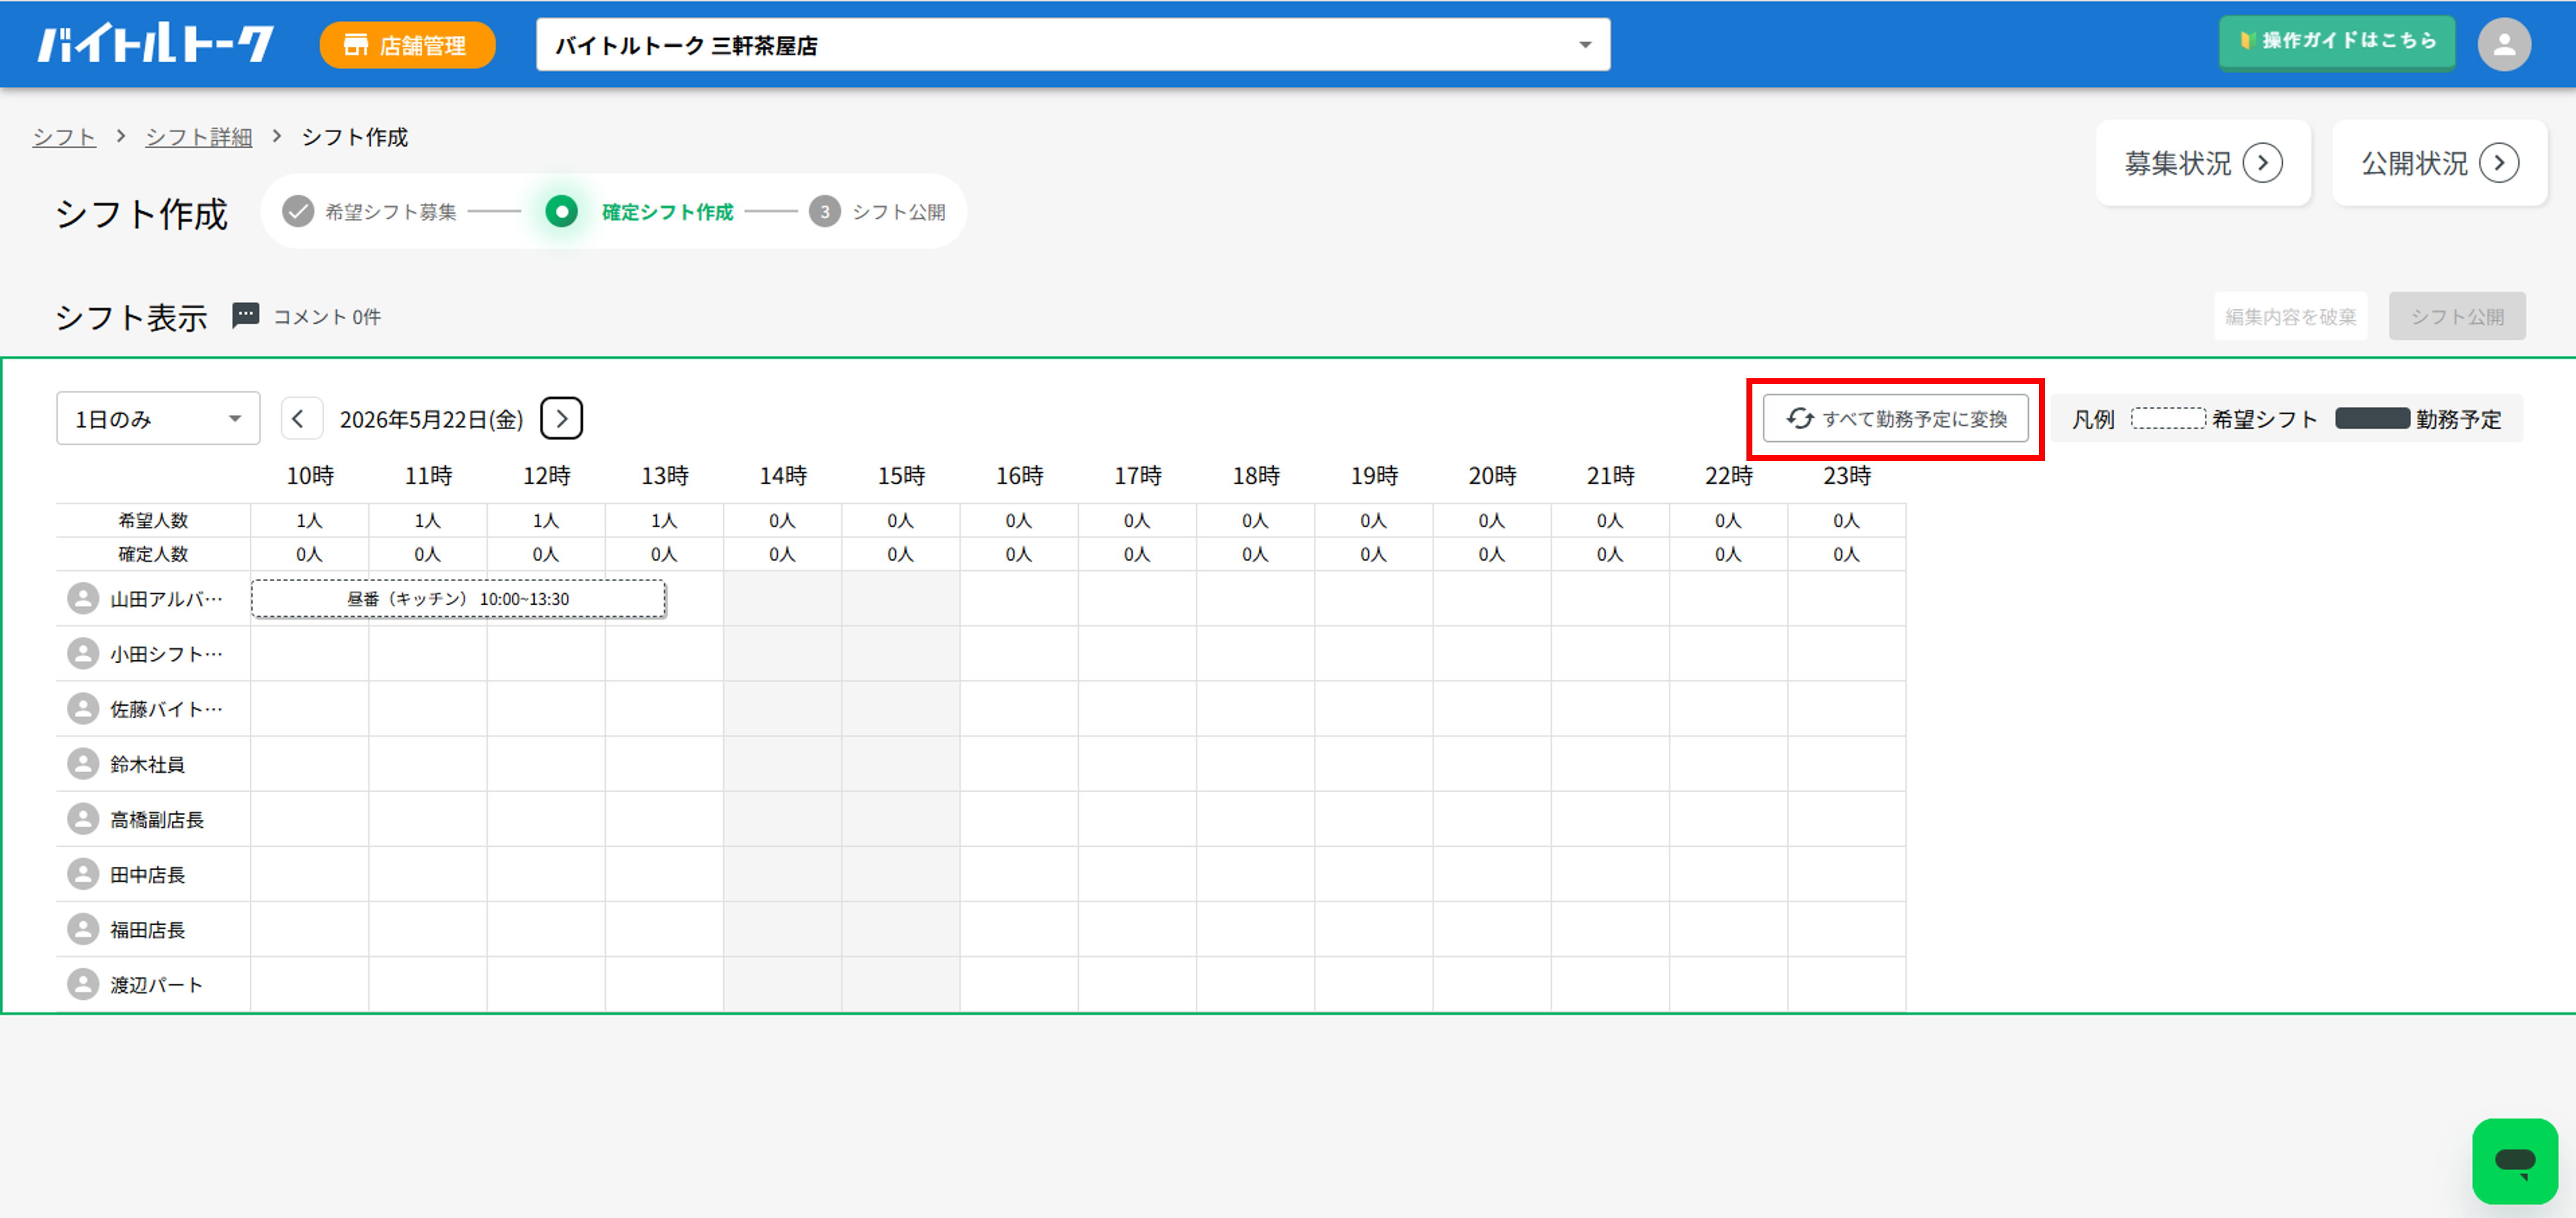Click 鈴木社員 avatar icon
Image resolution: width=2576 pixels, height=1218 pixels.
click(83, 764)
